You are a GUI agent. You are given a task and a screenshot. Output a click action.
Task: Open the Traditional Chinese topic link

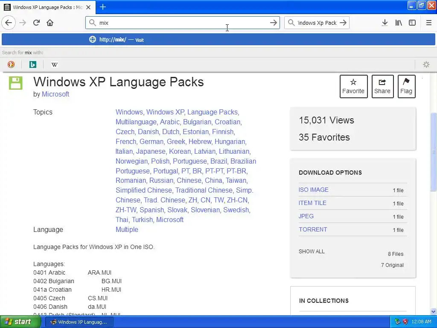tap(204, 190)
